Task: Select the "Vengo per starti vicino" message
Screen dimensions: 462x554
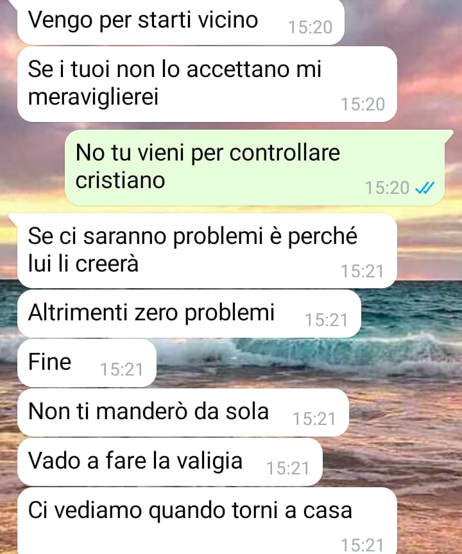Action: click(180, 22)
